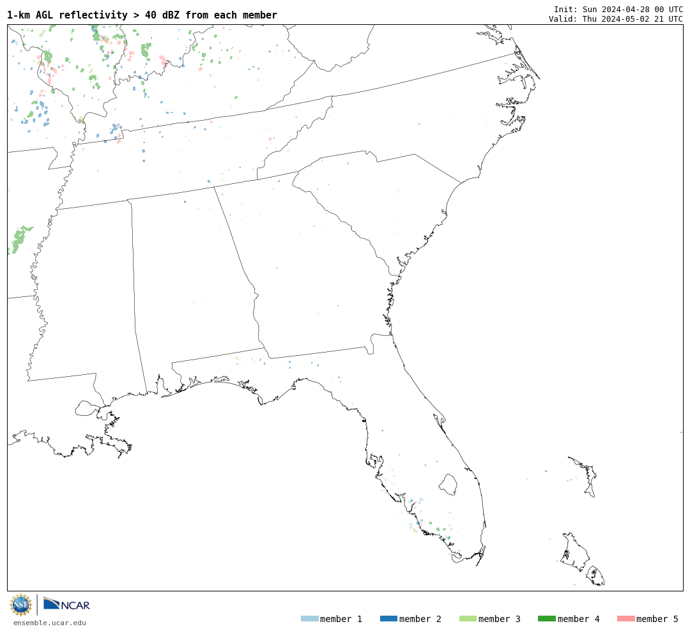The image size is (690, 631).
Task: Click the member 4 dark green swatch
Action: (546, 619)
